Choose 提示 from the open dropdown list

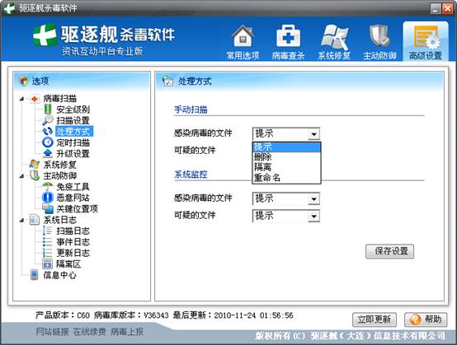click(x=286, y=147)
